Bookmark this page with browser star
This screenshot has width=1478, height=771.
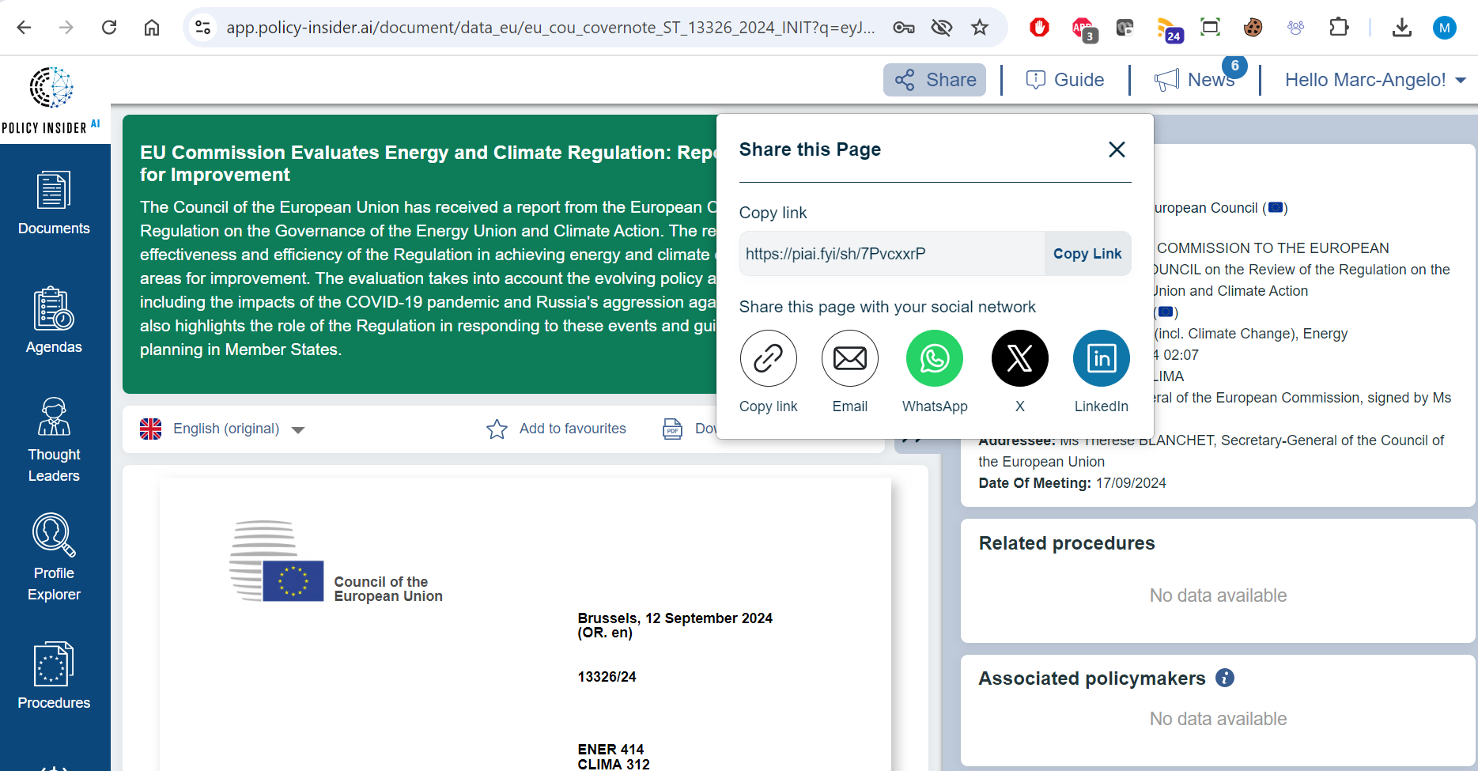coord(980,28)
